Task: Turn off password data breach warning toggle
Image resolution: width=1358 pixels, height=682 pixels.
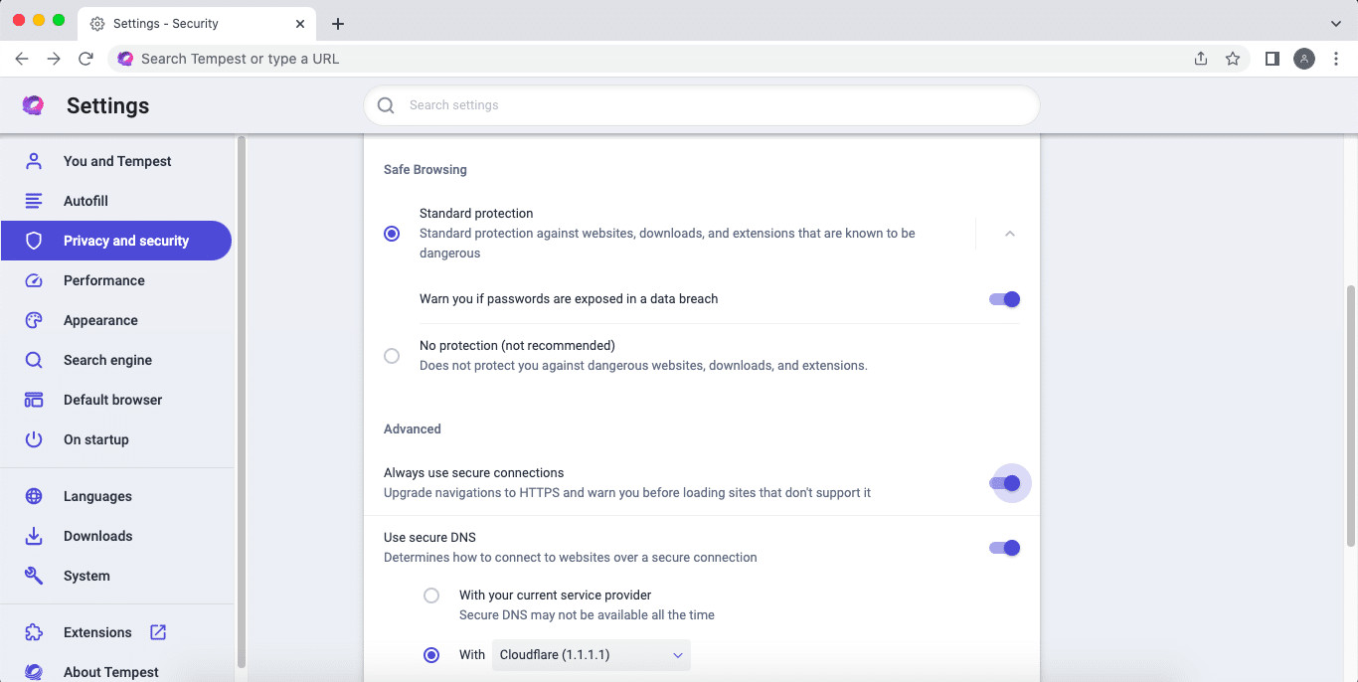Action: click(1005, 299)
